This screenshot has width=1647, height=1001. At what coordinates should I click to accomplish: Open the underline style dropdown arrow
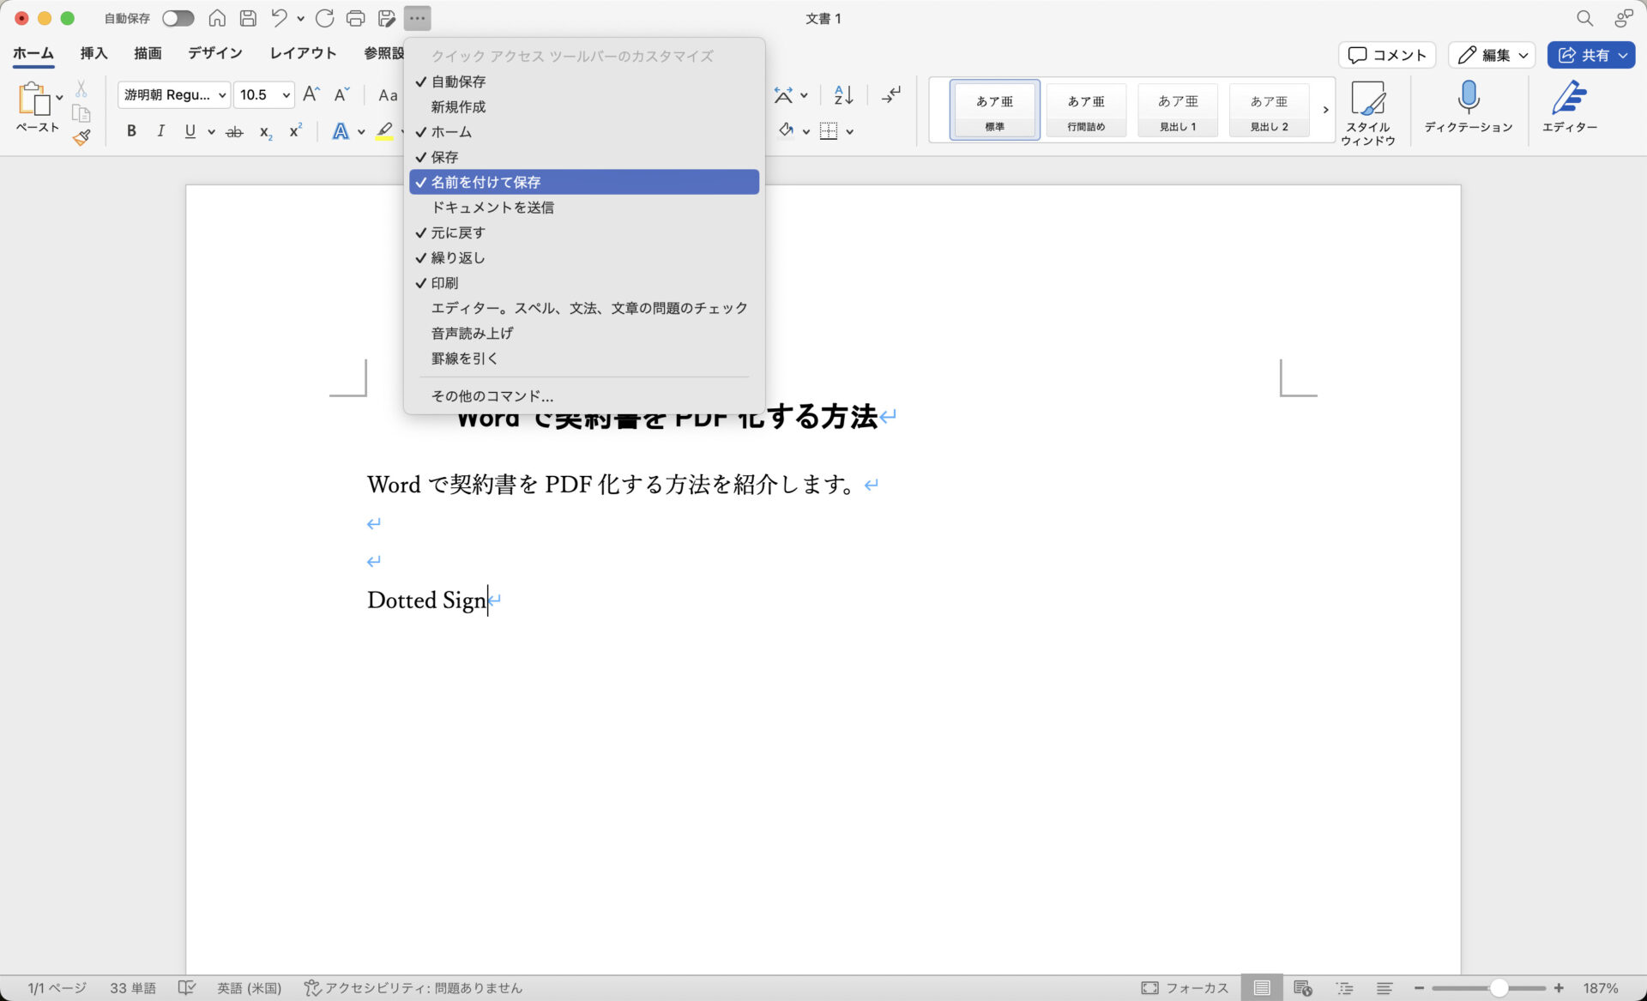[211, 132]
